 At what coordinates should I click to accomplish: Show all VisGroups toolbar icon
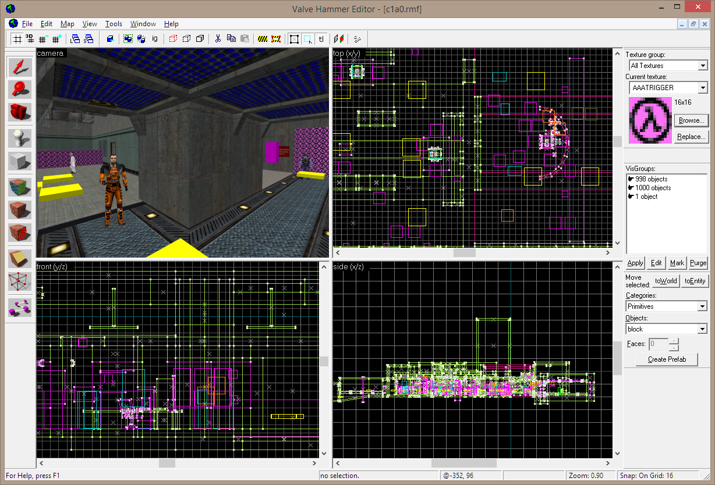200,39
